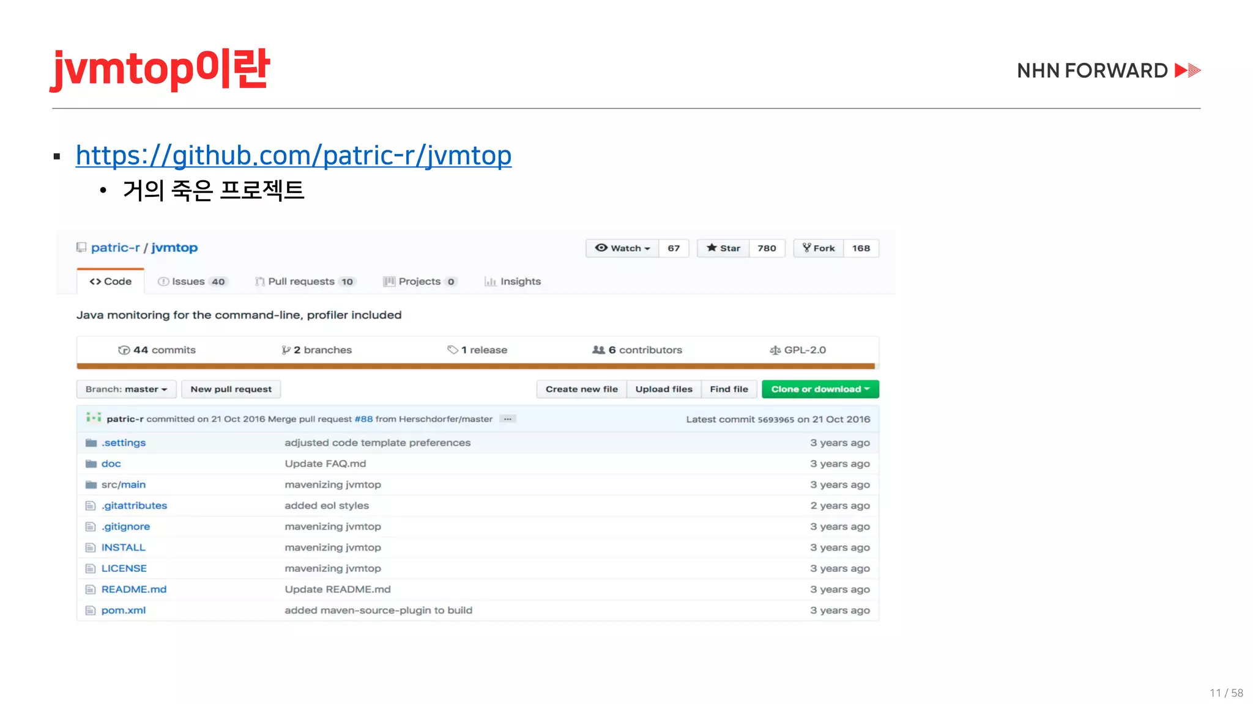The height and width of the screenshot is (704, 1253).
Task: Open the Branch: master dropdown
Action: (x=127, y=389)
